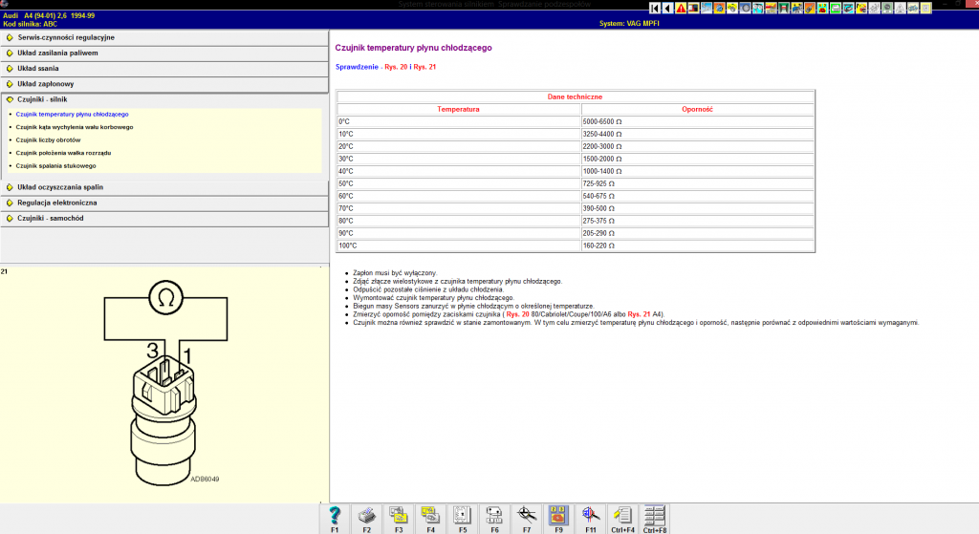Screen dimensions: 979x534
Task: Expand Czujniki - samochód section
Action: coord(164,219)
